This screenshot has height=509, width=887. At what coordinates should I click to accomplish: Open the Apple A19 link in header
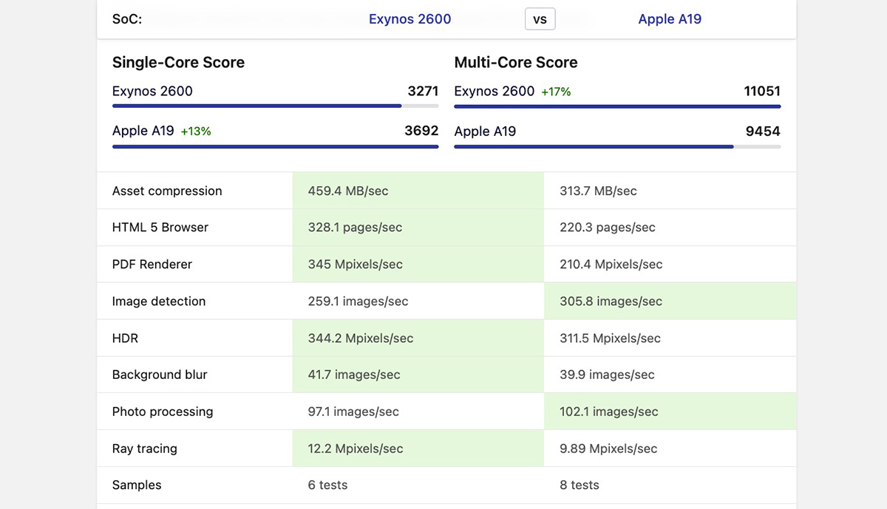(670, 19)
